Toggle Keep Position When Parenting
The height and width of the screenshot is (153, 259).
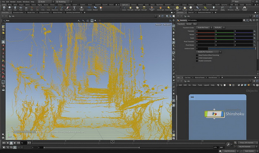[x=197, y=55]
